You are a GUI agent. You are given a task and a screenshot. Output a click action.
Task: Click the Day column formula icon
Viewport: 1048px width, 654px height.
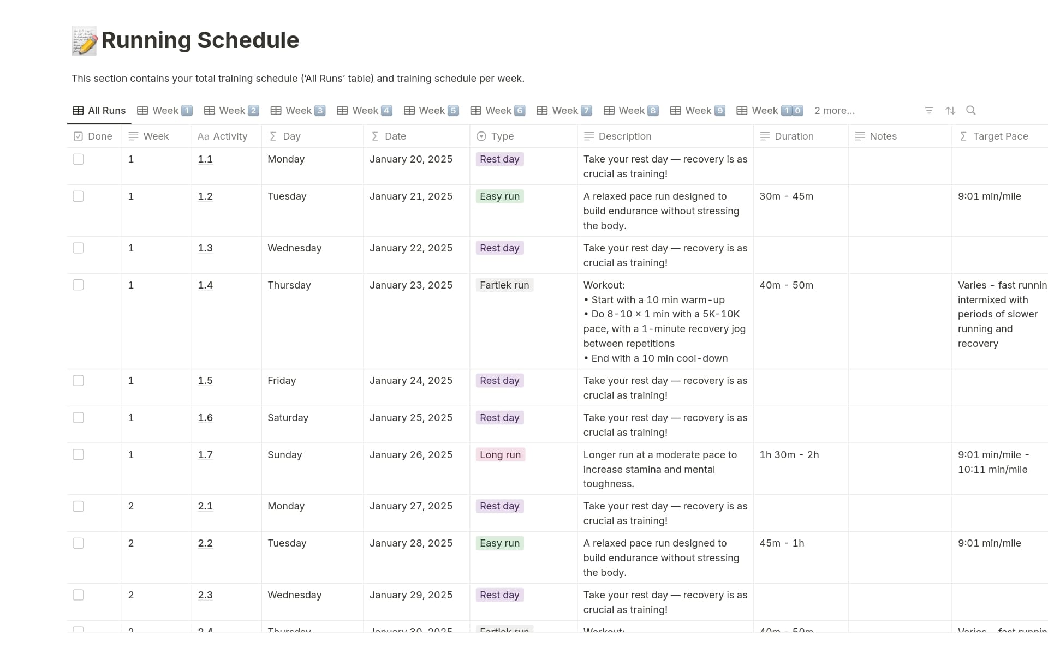coord(273,136)
